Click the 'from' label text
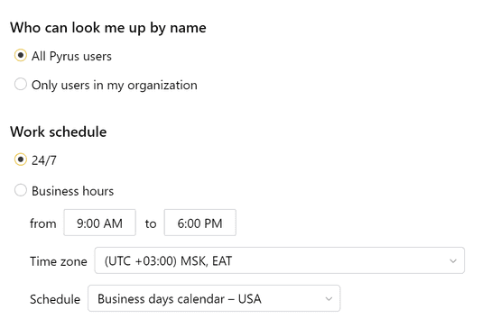The image size is (482, 328). [43, 223]
